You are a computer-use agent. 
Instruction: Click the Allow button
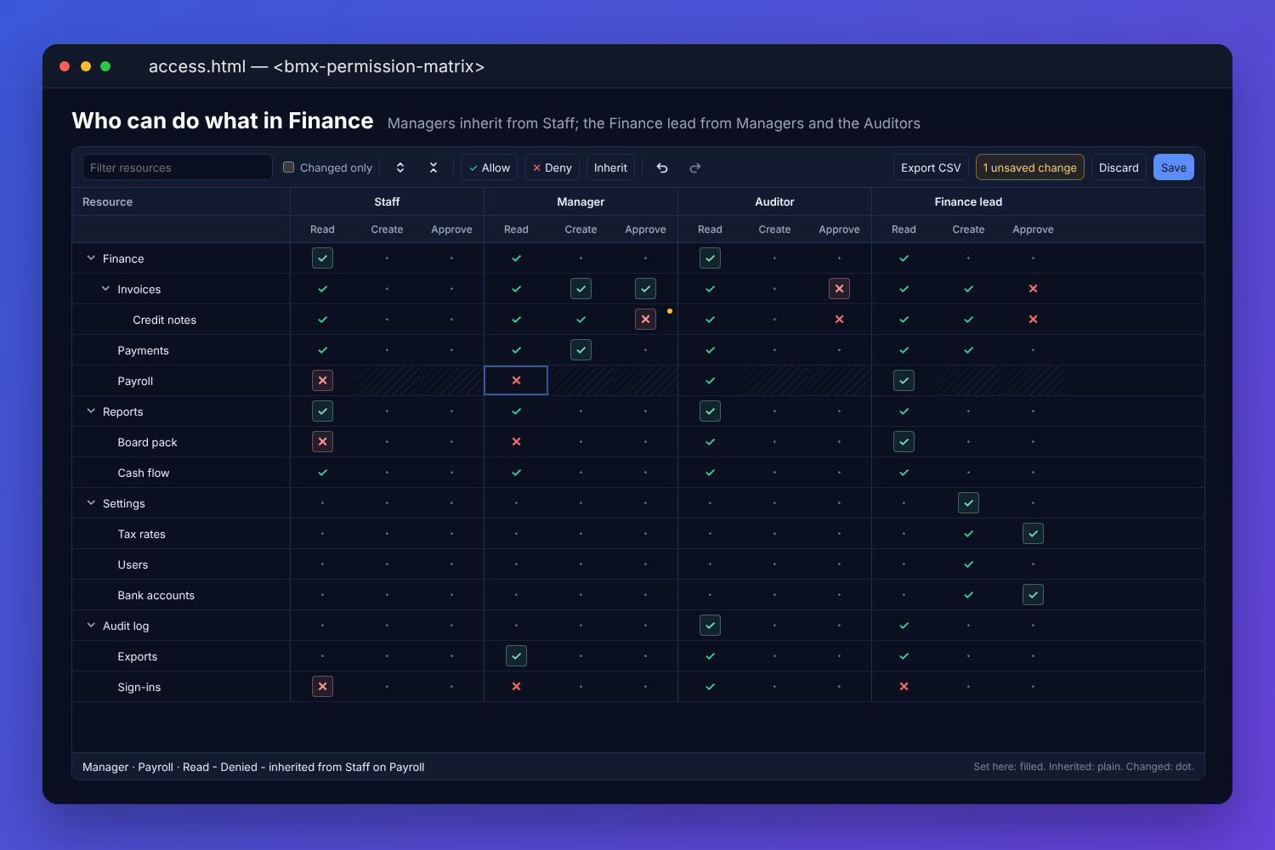click(489, 167)
